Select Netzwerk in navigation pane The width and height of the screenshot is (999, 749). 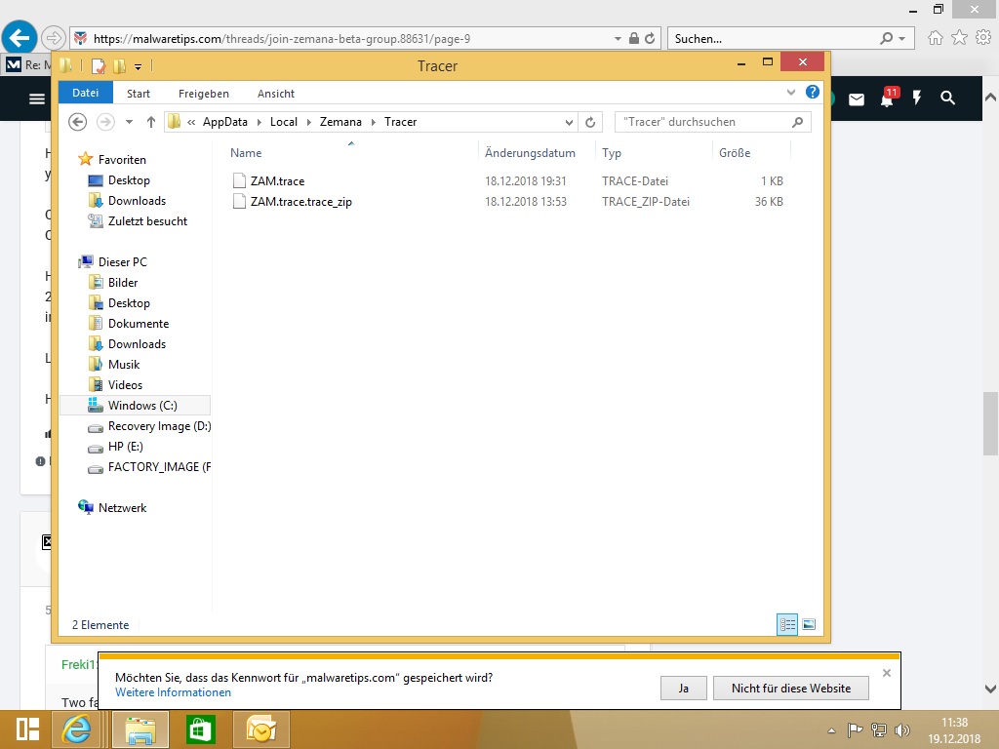(122, 507)
